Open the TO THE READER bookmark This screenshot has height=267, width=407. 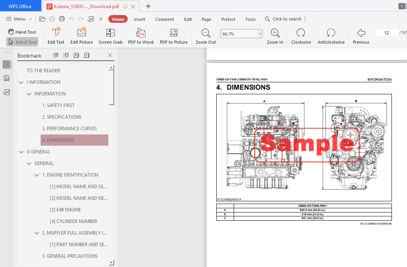43,70
